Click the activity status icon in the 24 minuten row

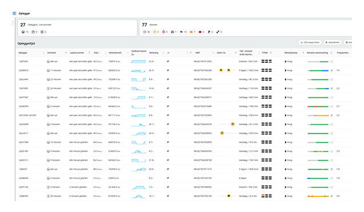(48, 88)
